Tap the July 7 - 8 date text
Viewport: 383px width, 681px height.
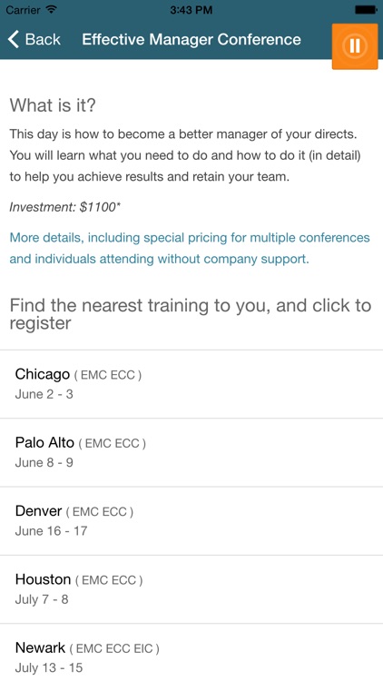coord(42,599)
